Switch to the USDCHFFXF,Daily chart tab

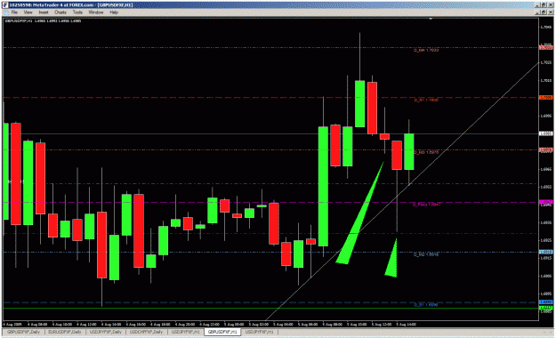pos(146,332)
